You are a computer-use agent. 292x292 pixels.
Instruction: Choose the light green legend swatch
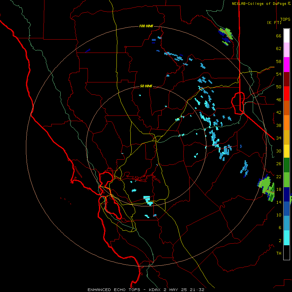coord(286,180)
